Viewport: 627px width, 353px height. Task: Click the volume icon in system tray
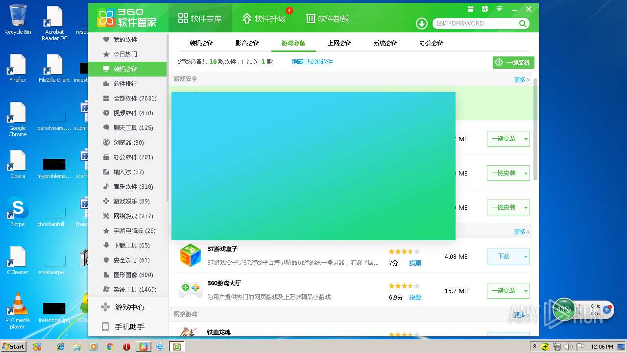coord(568,347)
